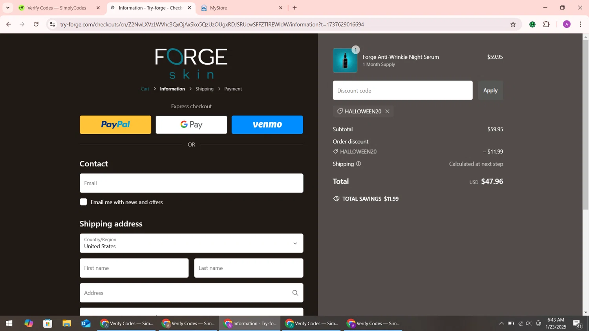Bookmark this page with the star icon
Image resolution: width=589 pixels, height=331 pixels.
(513, 24)
